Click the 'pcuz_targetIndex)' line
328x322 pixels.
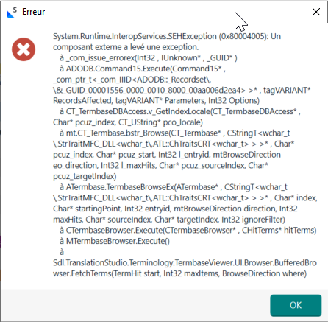click(85, 176)
